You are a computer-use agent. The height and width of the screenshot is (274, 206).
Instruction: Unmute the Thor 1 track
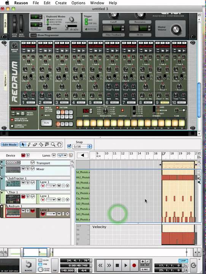[23, 196]
